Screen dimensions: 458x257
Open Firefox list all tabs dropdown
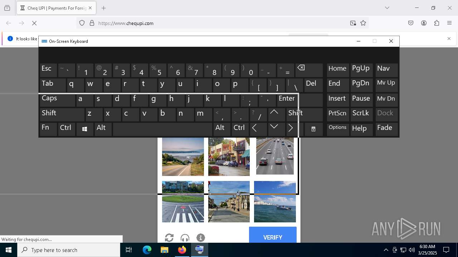387,8
